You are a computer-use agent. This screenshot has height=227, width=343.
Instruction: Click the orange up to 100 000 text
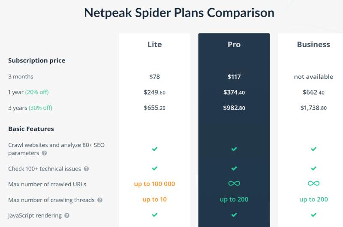coord(155,184)
